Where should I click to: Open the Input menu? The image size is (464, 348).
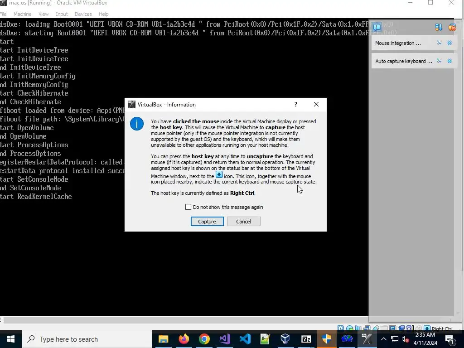click(62, 14)
